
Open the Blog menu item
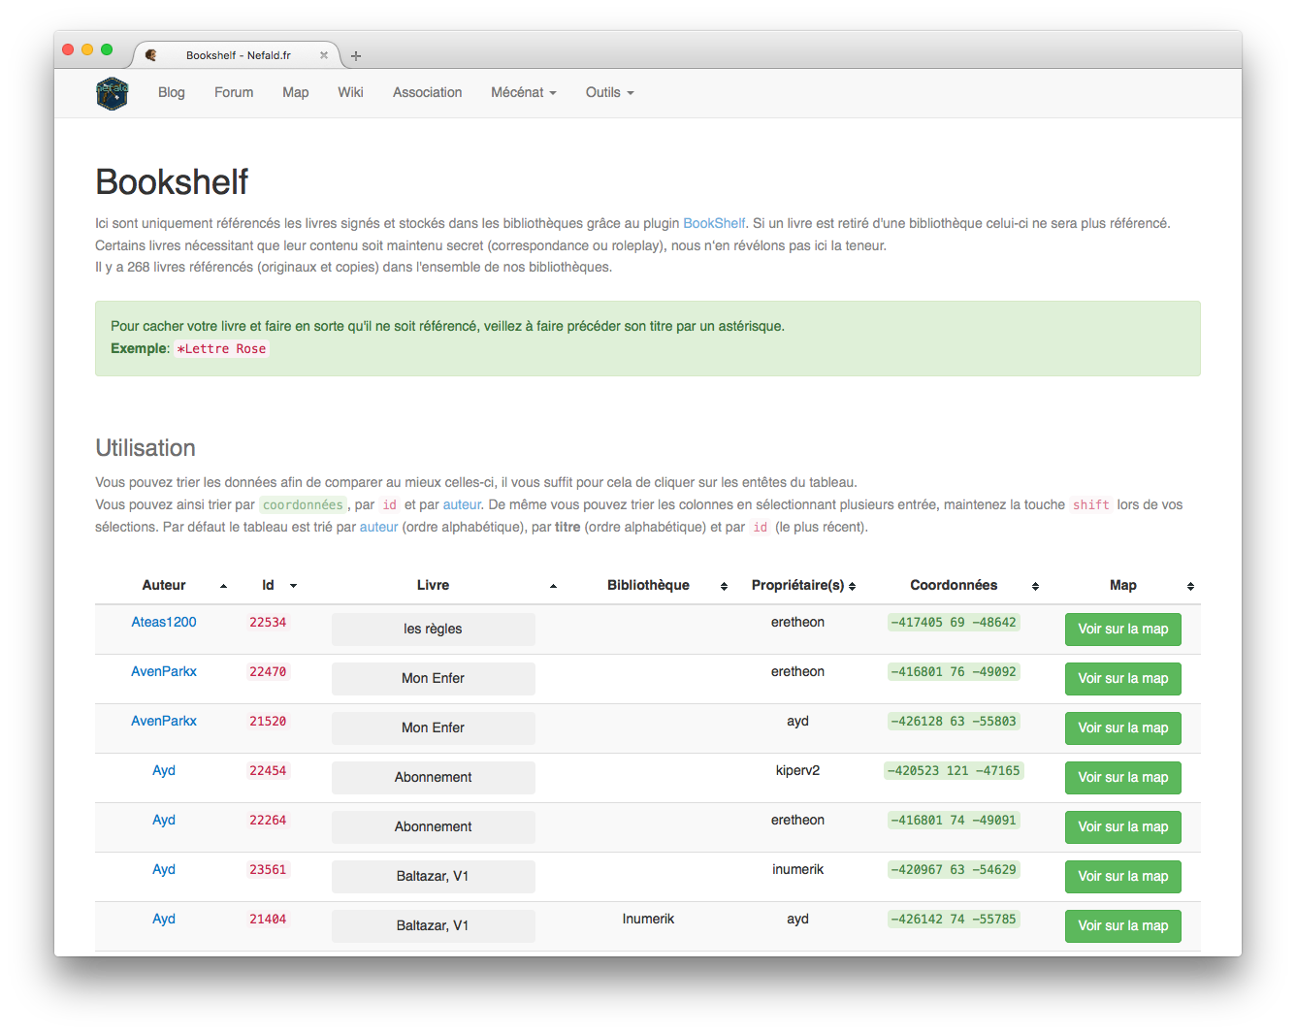coord(172,92)
